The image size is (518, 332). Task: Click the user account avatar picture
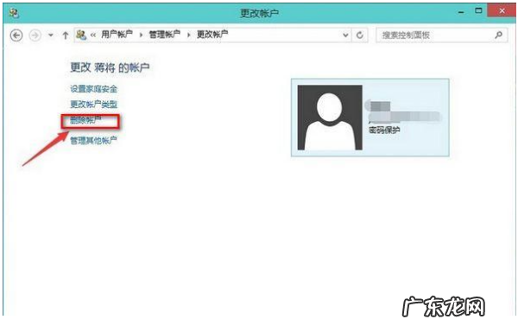[330, 118]
